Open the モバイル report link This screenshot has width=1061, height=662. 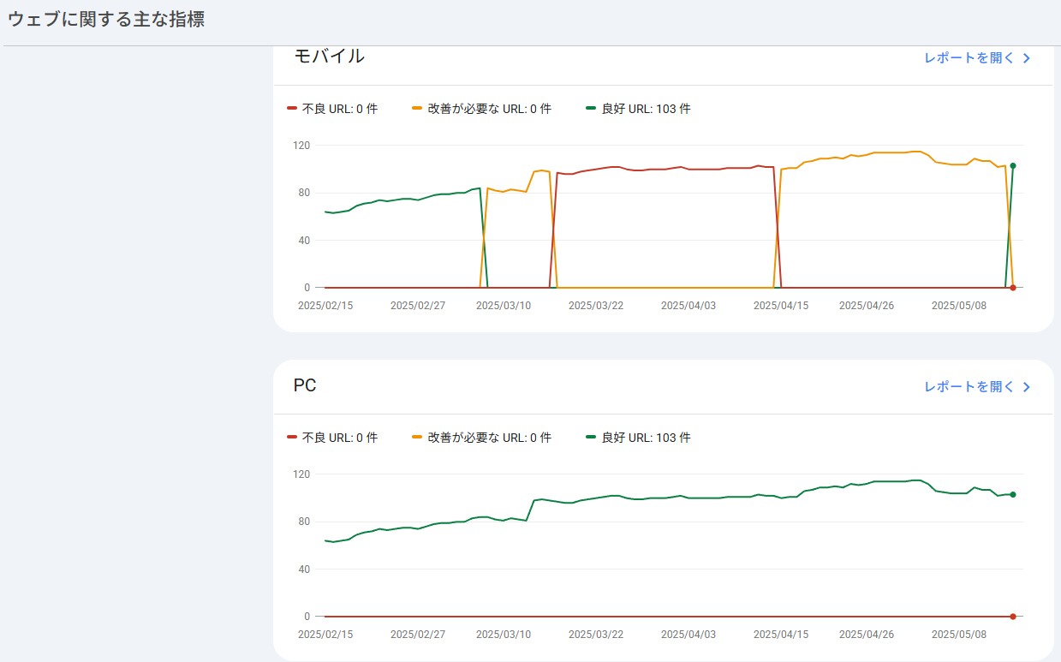click(977, 58)
